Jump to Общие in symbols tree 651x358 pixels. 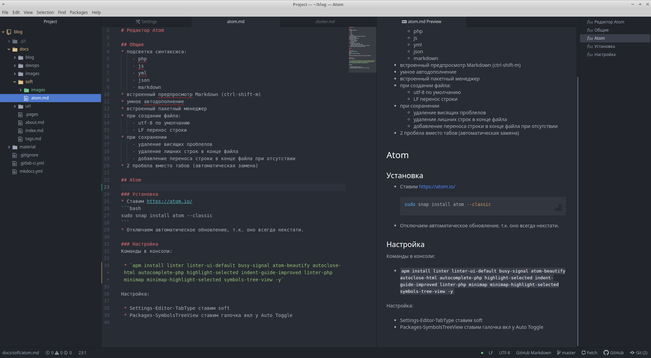pos(601,30)
